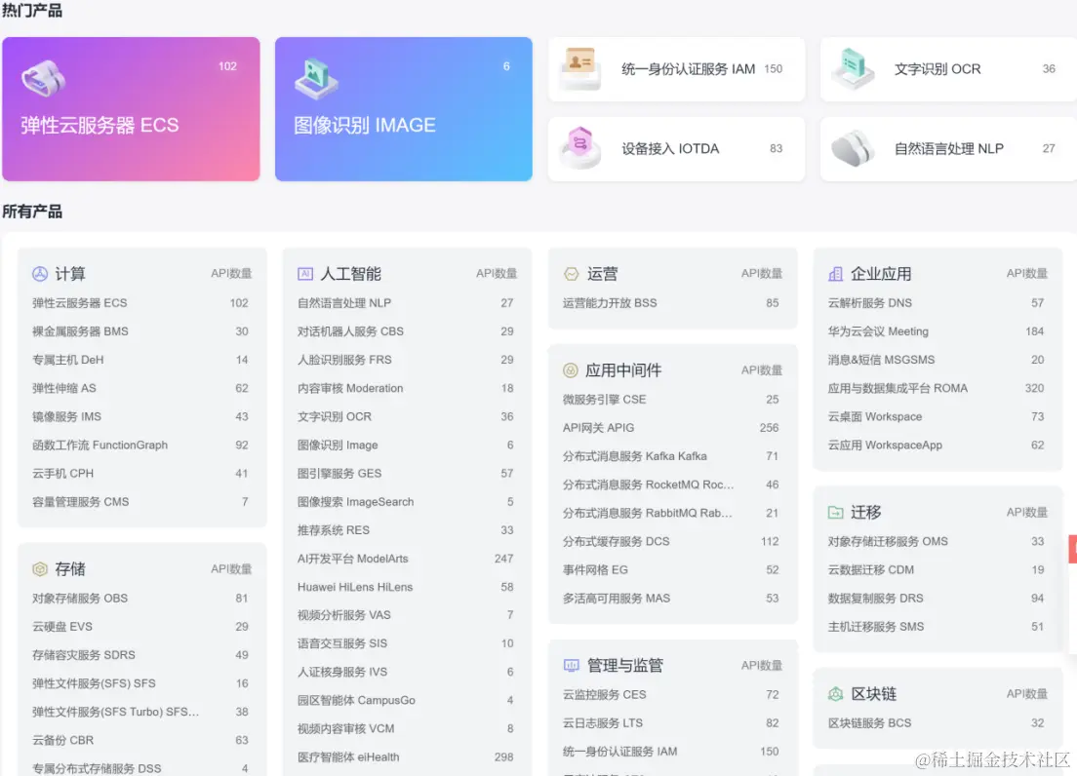The width and height of the screenshot is (1077, 776).
Task: Click the 人工智能 AI category icon
Action: (305, 274)
